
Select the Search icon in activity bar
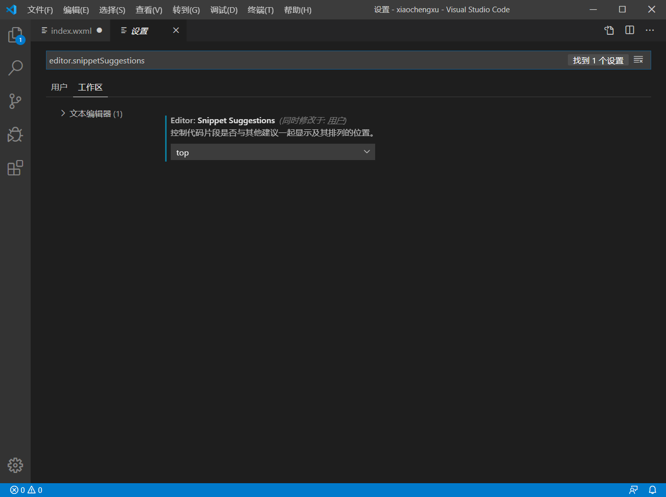pyautogui.click(x=15, y=67)
